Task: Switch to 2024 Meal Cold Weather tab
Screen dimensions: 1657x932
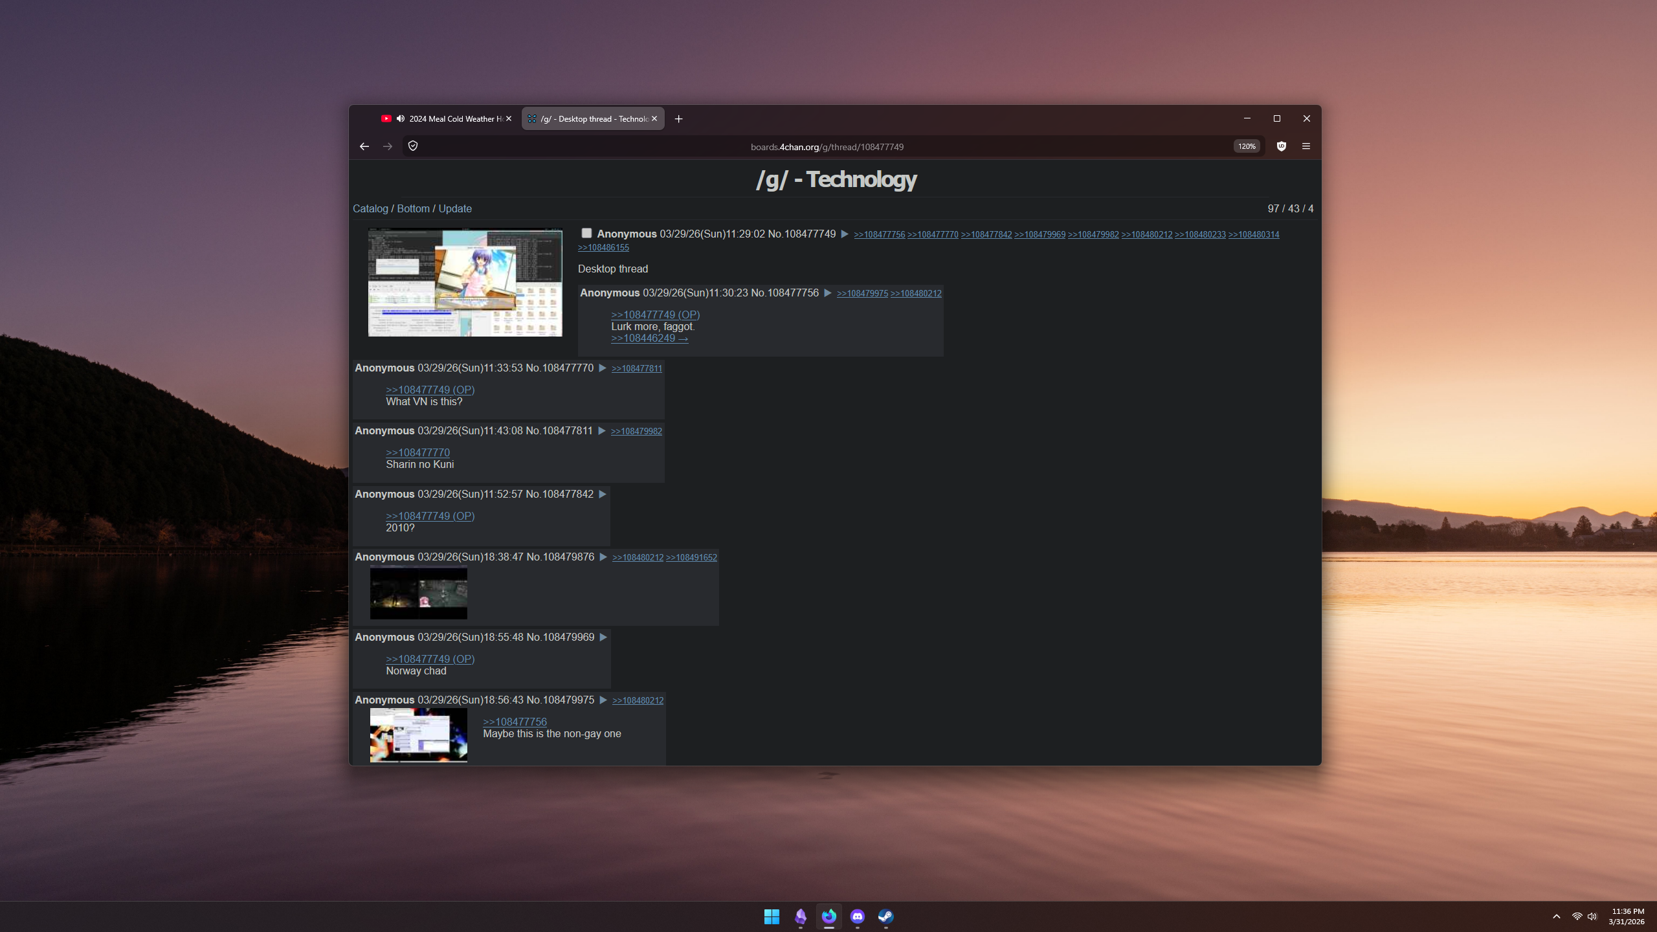Action: coord(453,118)
